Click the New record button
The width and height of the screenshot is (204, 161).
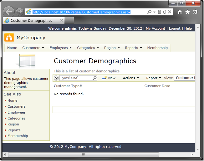[109, 78]
